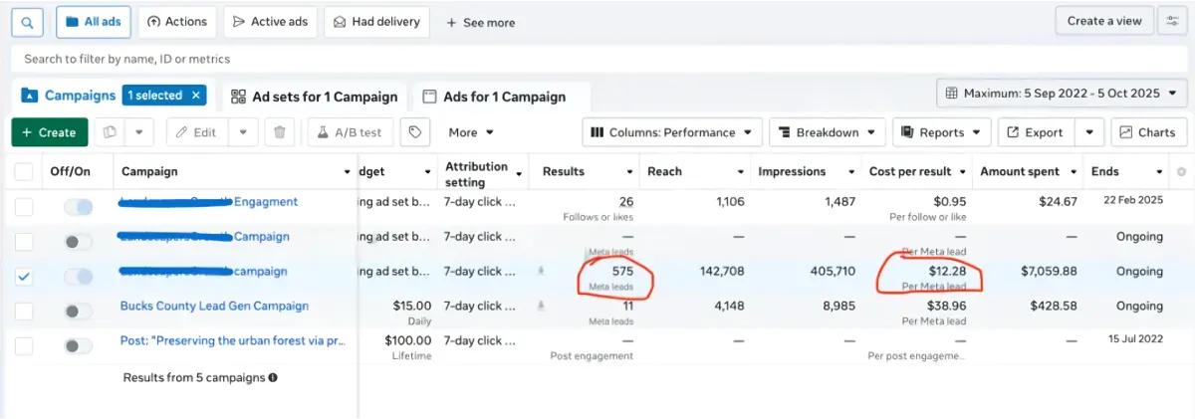This screenshot has height=419, width=1195.
Task: Open the Reports dropdown
Action: (x=941, y=132)
